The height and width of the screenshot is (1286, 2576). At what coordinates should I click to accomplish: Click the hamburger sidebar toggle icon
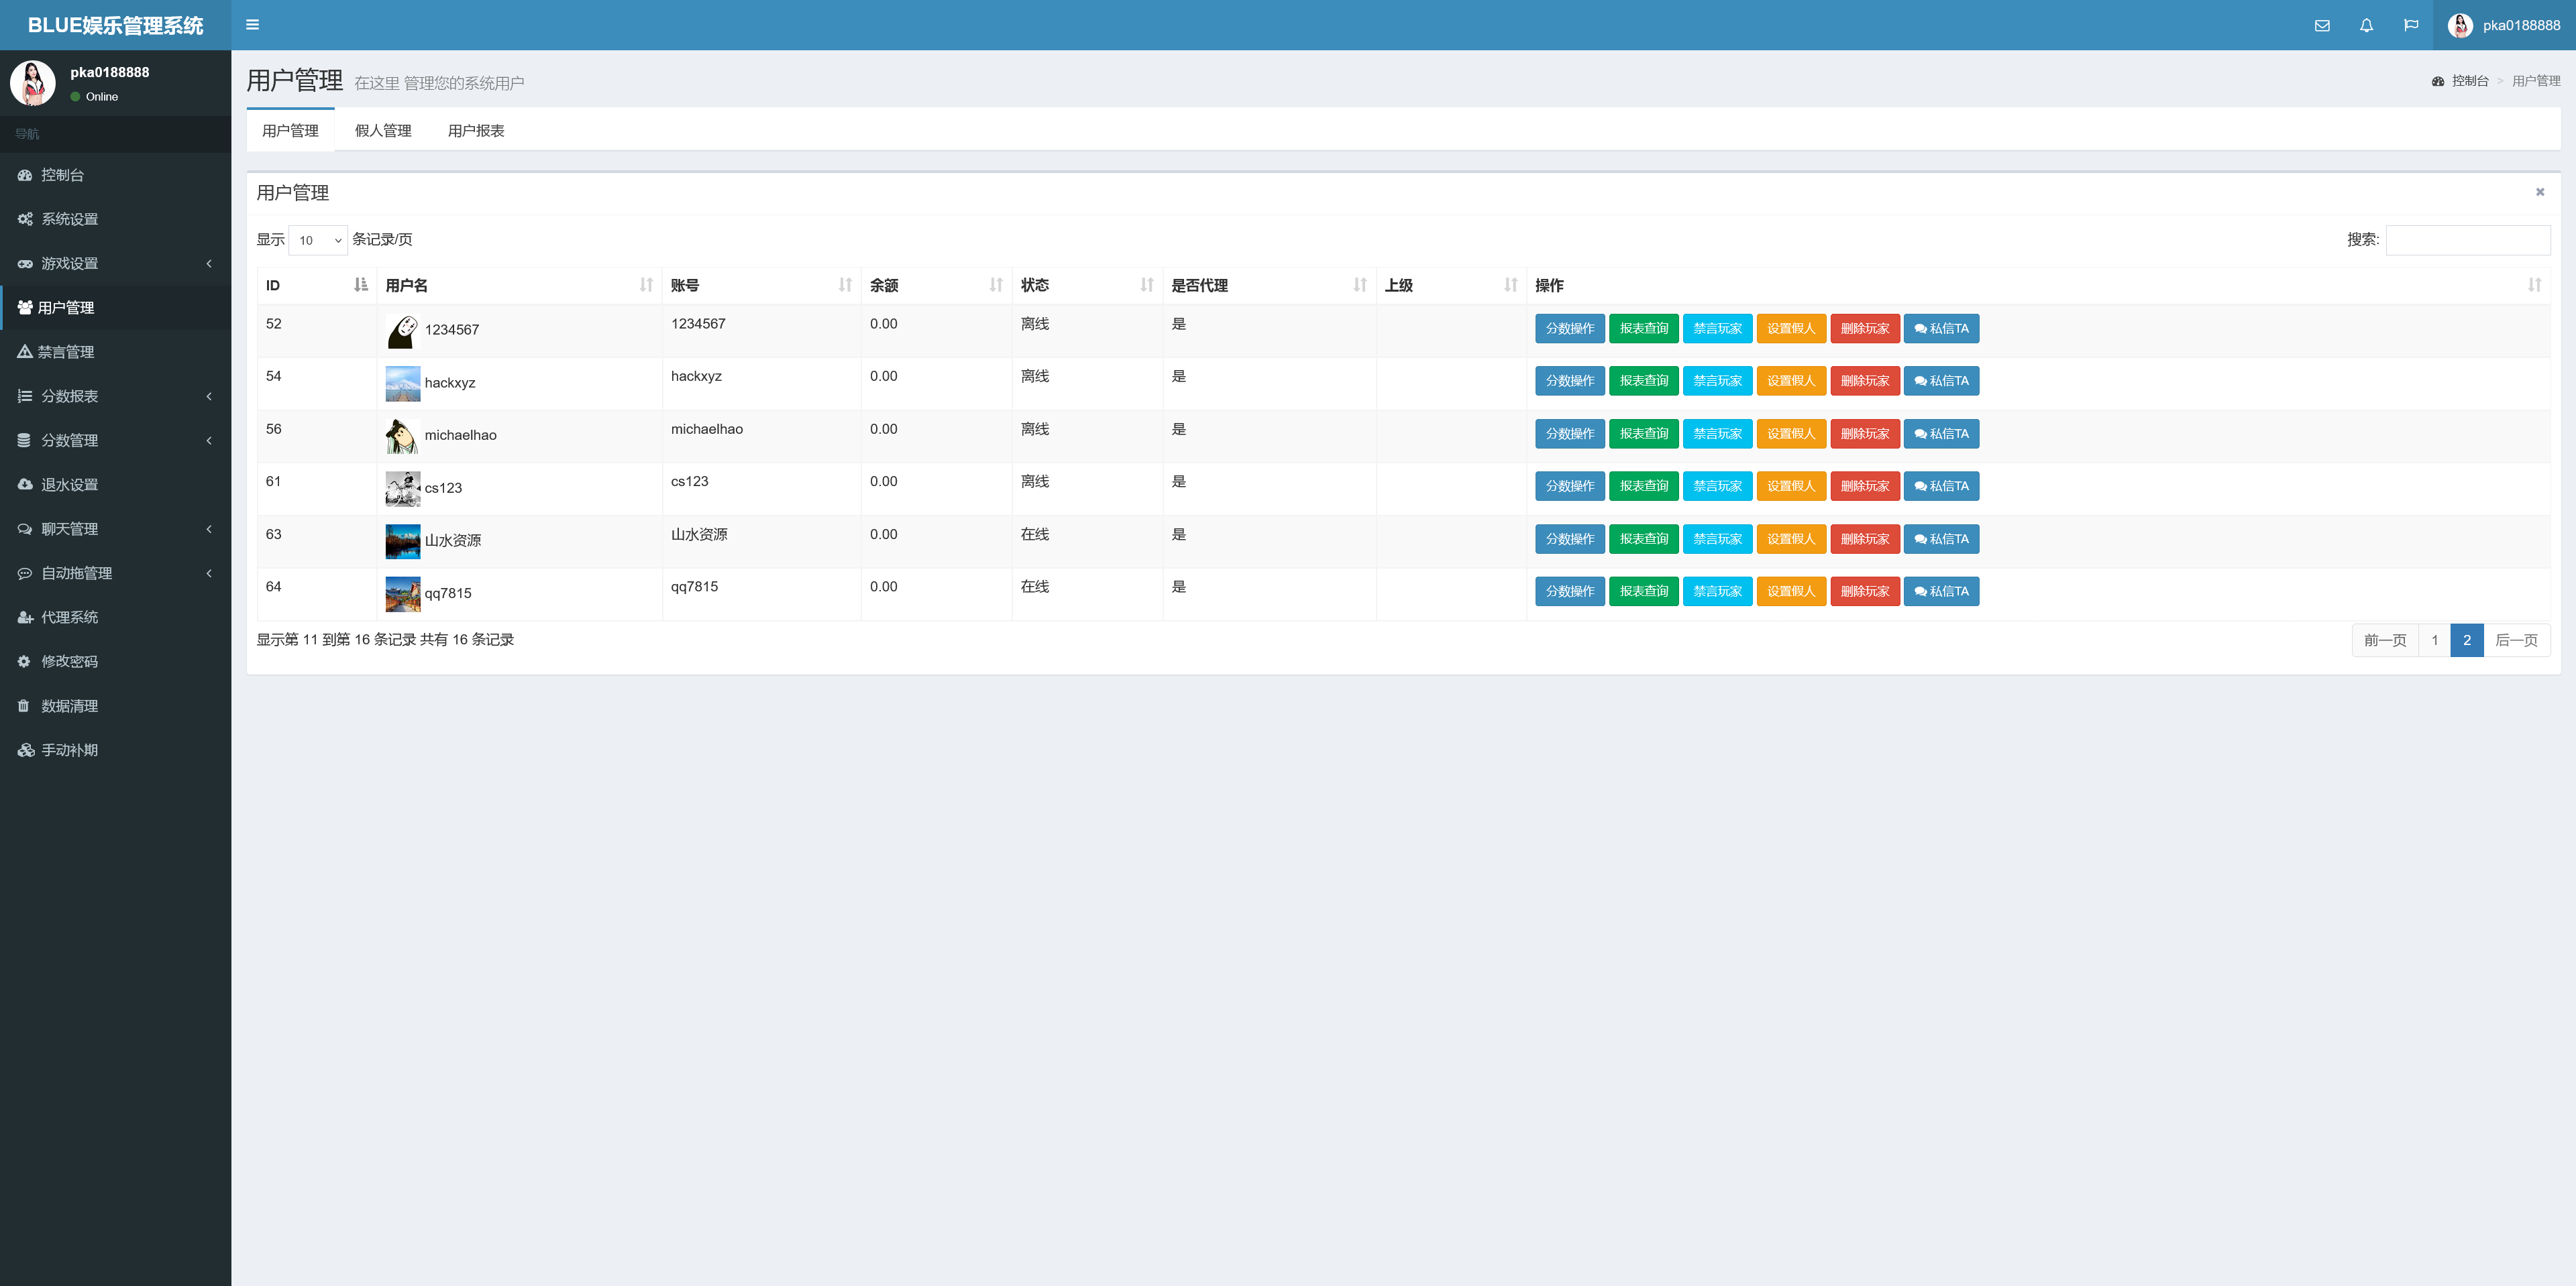252,25
